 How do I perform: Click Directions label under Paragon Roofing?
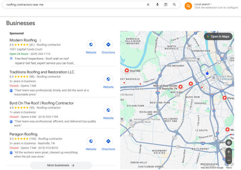coord(108,149)
